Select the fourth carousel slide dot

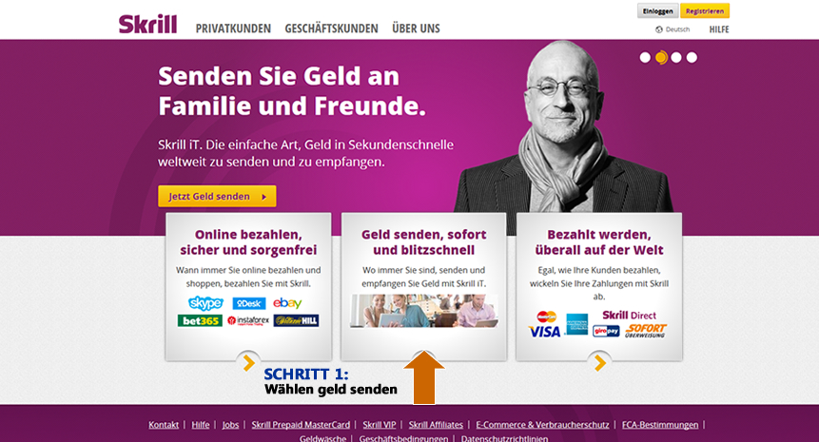(692, 57)
